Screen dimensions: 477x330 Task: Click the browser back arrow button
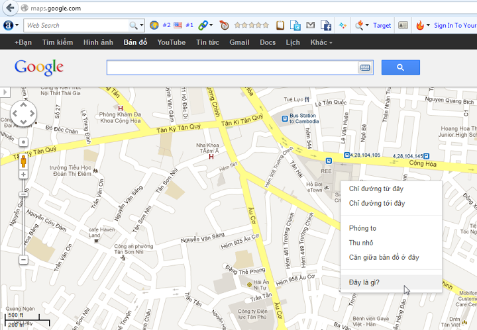(x=10, y=8)
